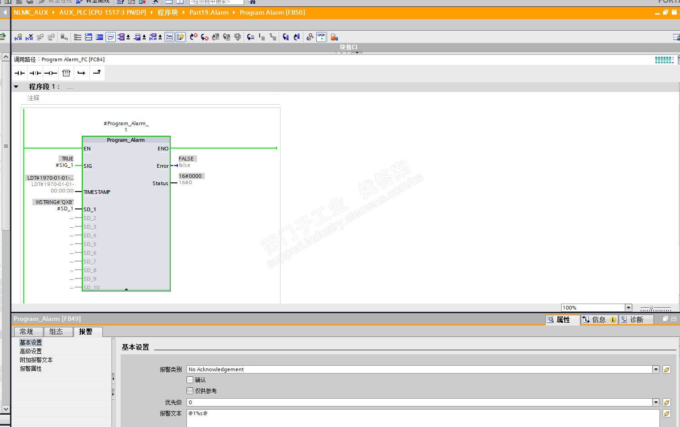Click breadcrumb arrow after NLMK_AUX
The width and height of the screenshot is (680, 427).
pyautogui.click(x=53, y=12)
